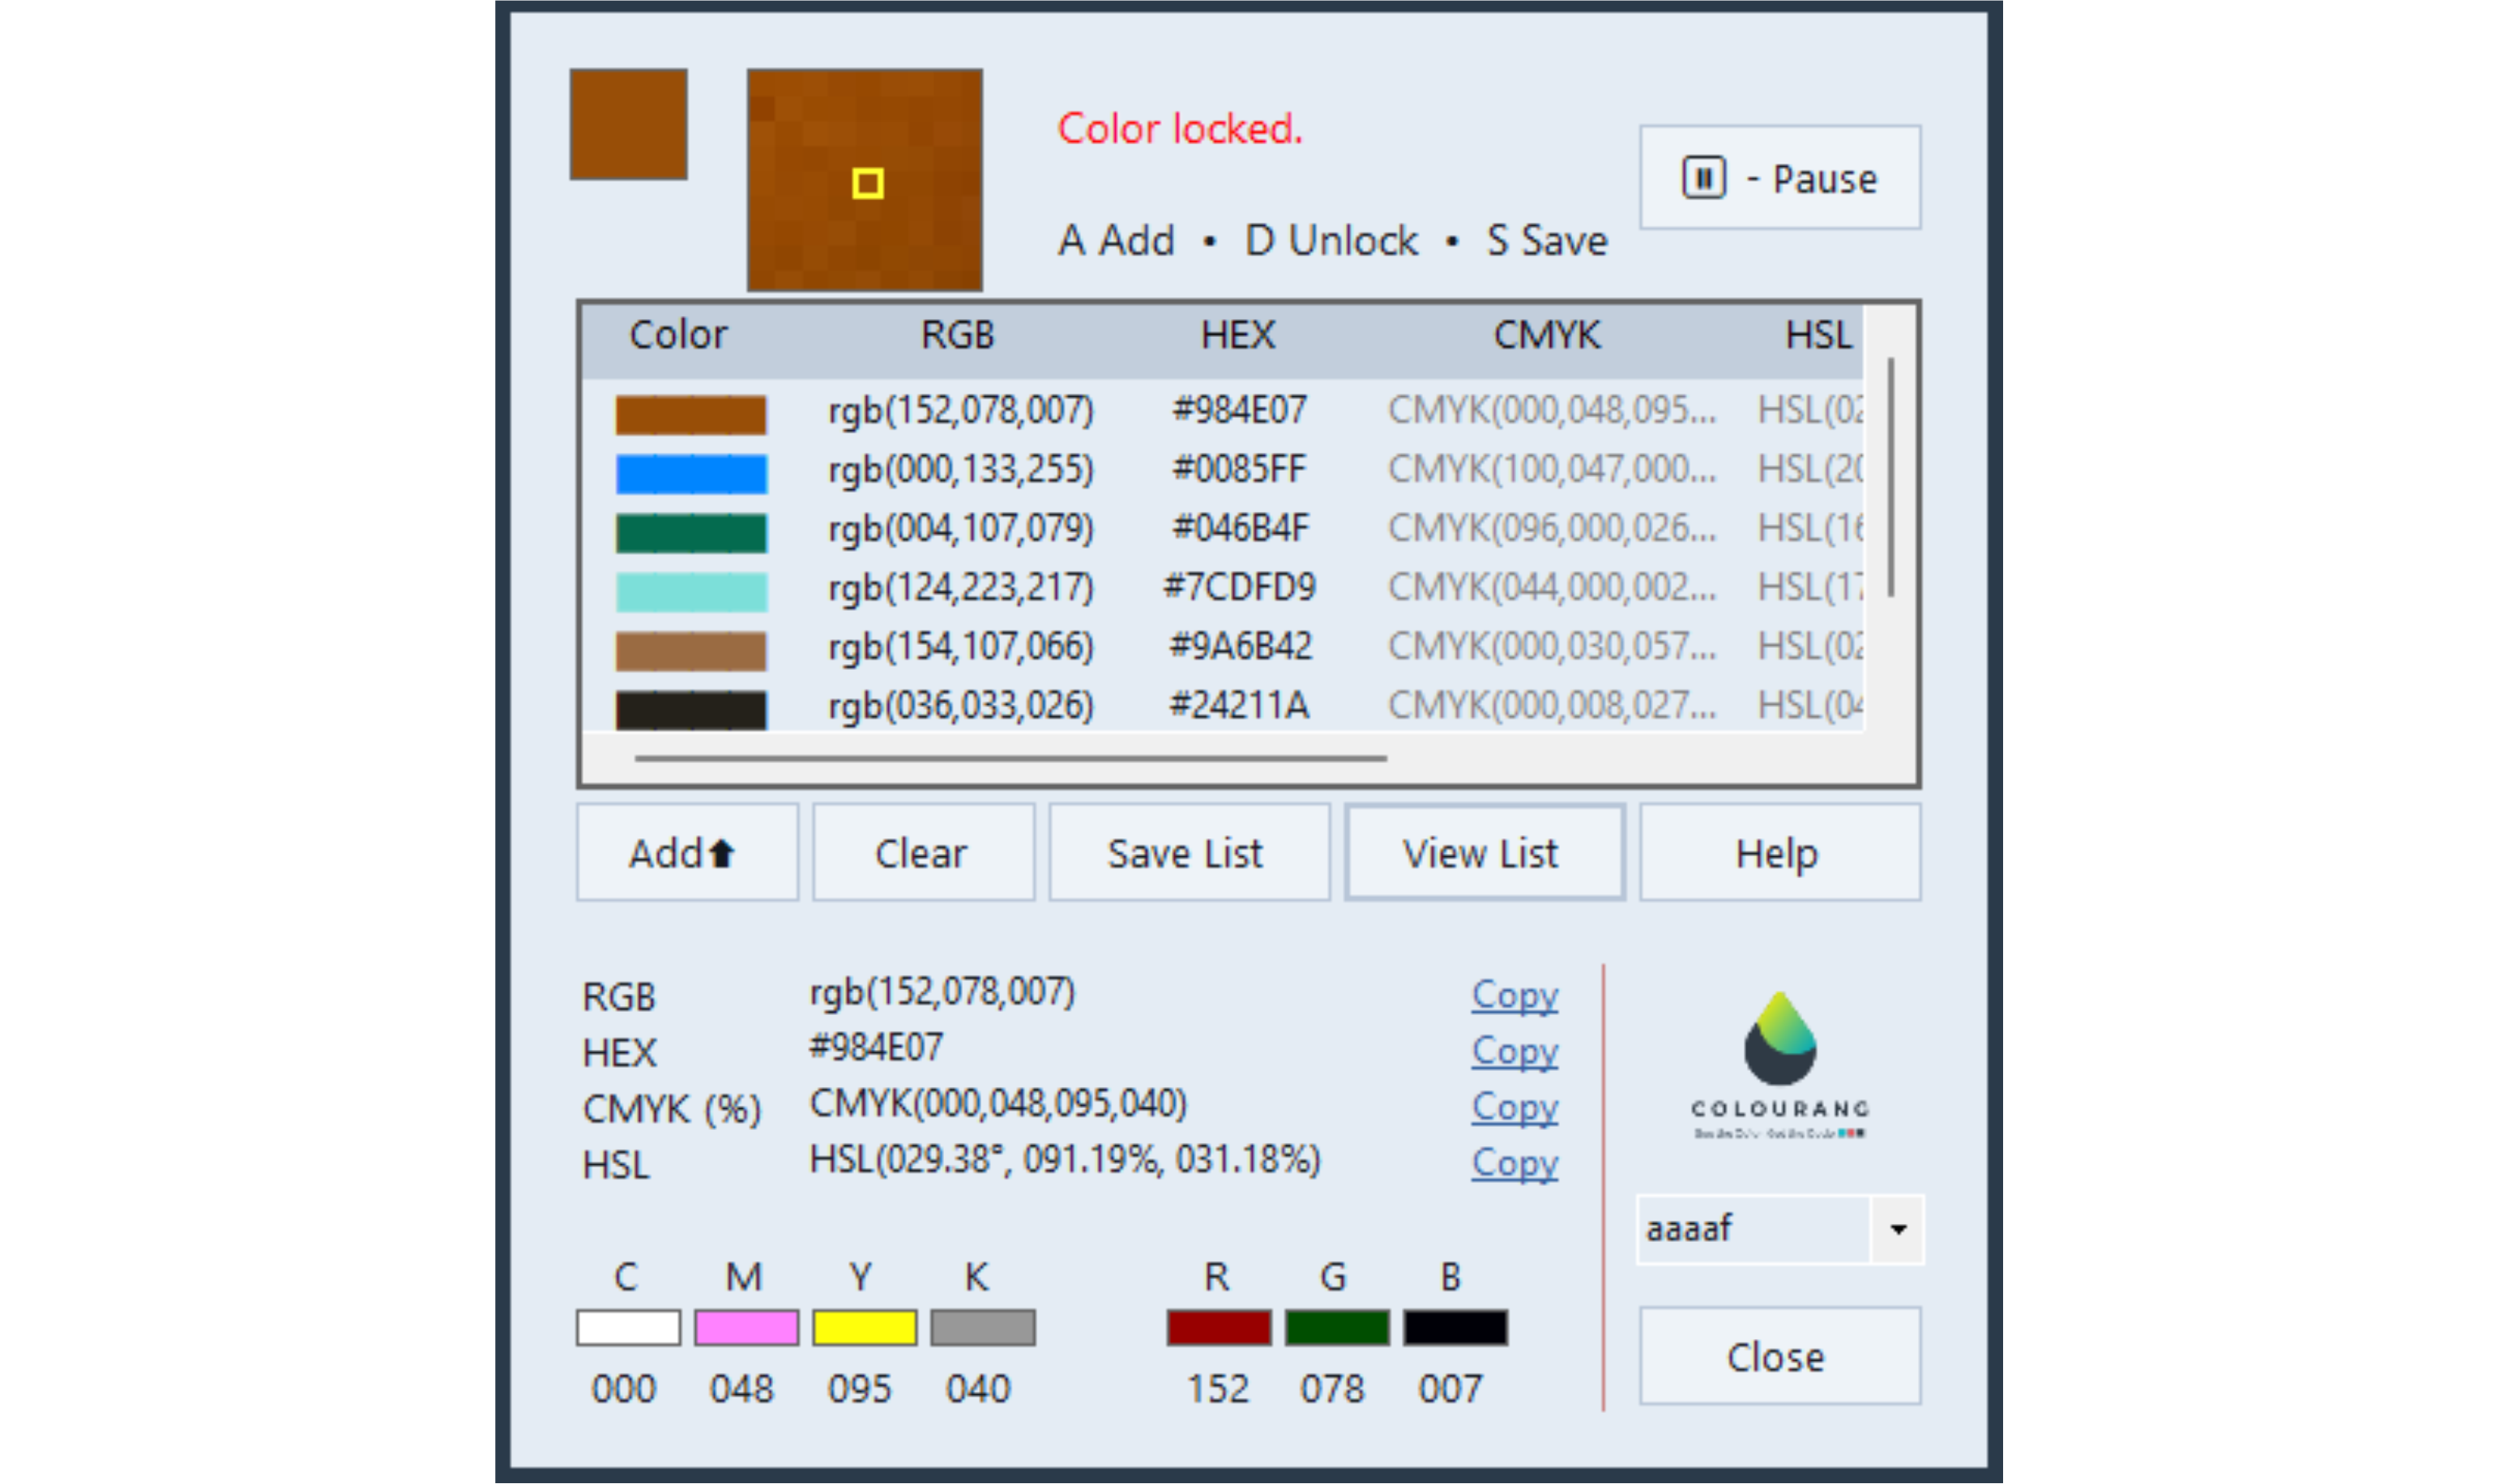This screenshot has height=1484, width=2499.
Task: Click the HEX column header
Action: (x=1238, y=334)
